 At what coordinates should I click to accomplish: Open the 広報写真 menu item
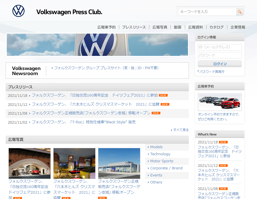point(160,27)
